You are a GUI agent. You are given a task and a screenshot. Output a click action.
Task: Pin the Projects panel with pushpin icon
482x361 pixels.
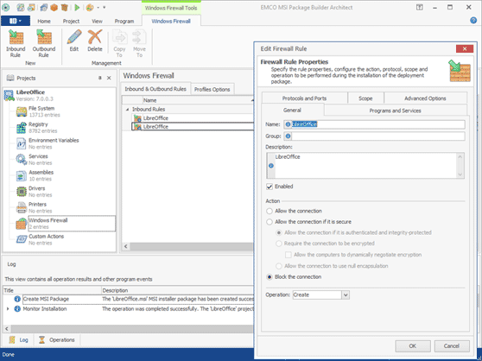click(100, 78)
